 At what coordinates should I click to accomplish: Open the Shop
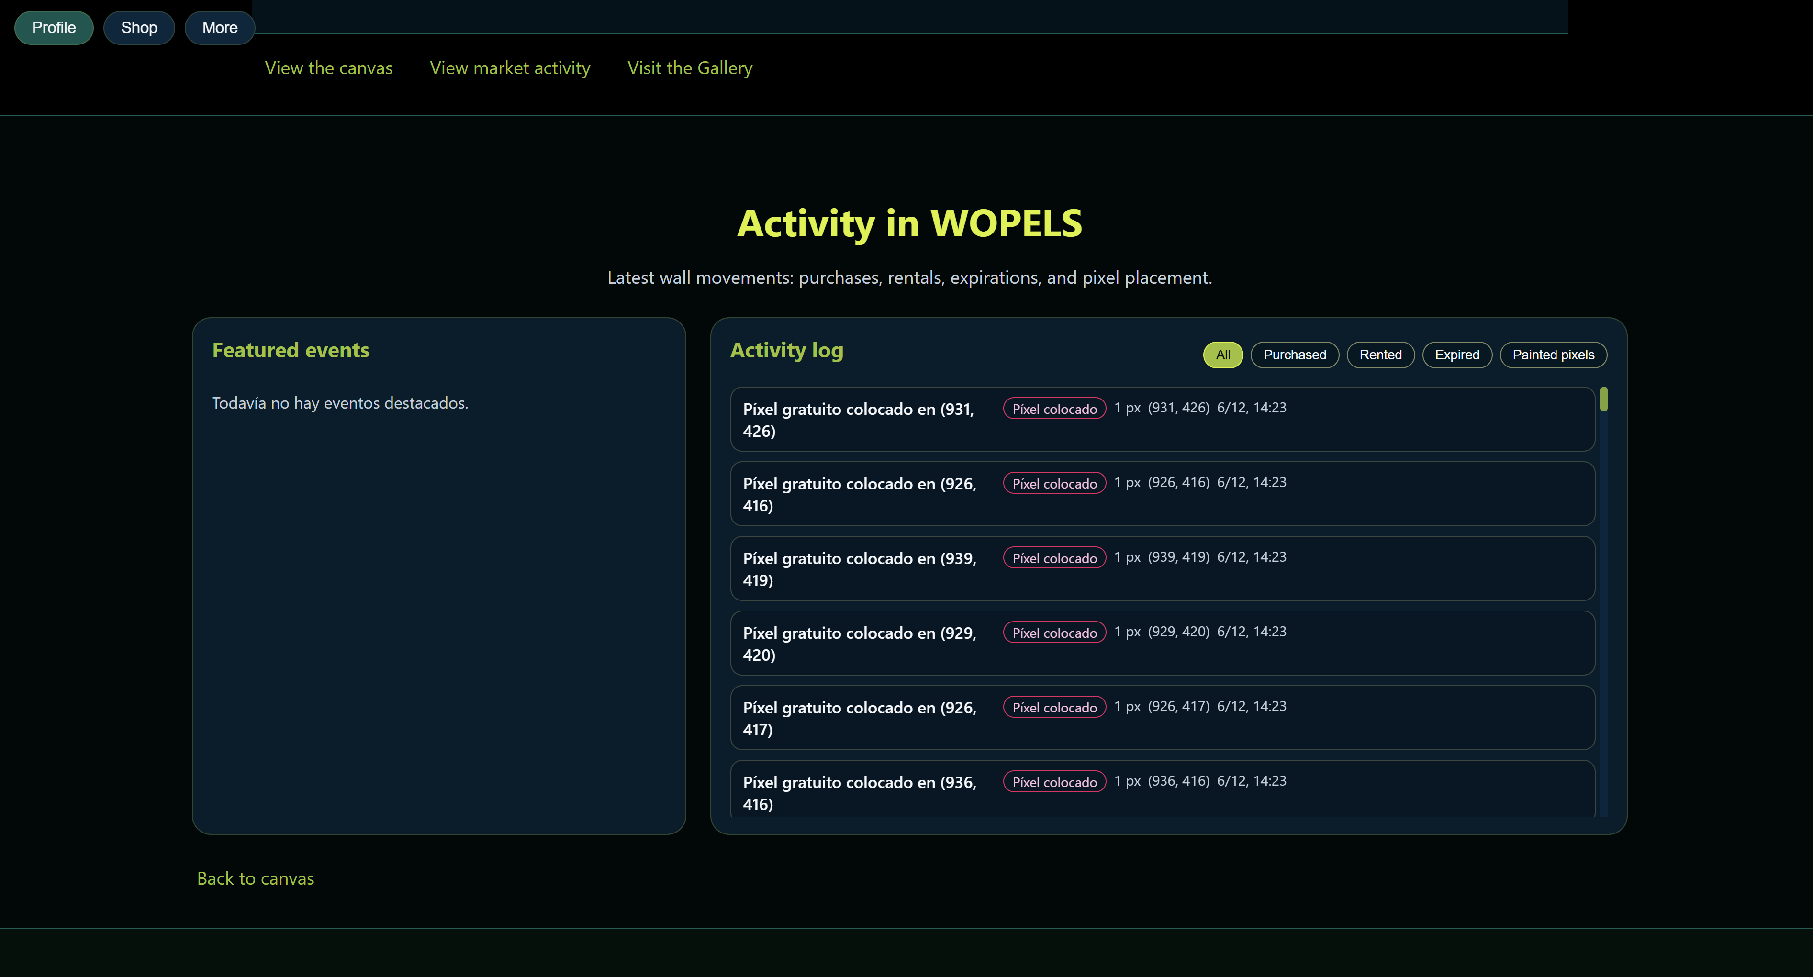coord(139,27)
